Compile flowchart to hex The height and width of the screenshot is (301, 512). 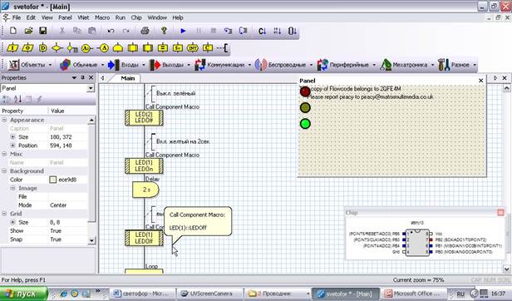coord(278,31)
